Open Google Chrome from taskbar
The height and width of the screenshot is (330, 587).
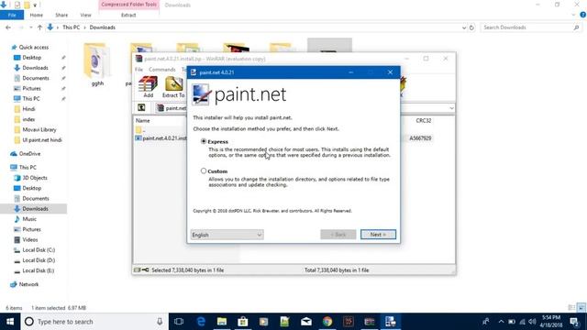pos(327,322)
